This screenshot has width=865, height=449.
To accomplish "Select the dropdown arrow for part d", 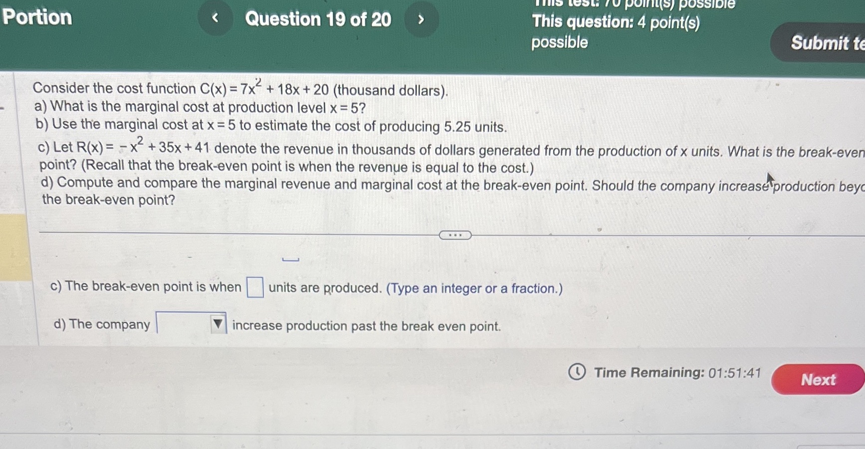I will [218, 324].
